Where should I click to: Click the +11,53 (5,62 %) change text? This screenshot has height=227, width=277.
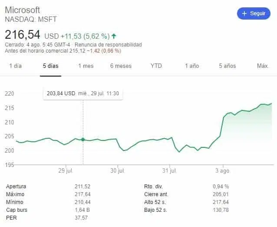(x=85, y=36)
